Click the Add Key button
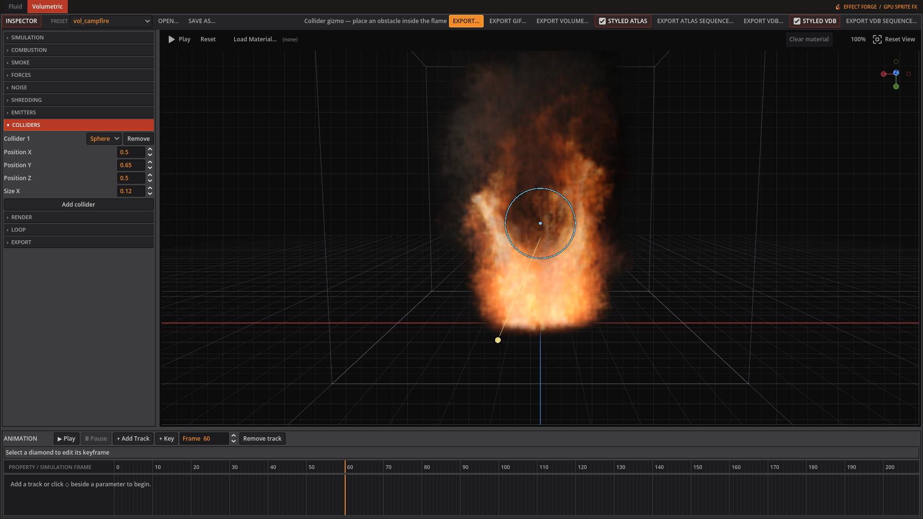923x519 pixels. (166, 438)
